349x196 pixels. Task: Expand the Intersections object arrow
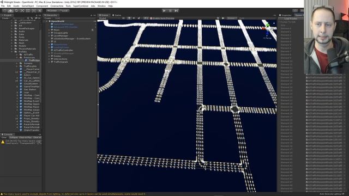[50, 59]
